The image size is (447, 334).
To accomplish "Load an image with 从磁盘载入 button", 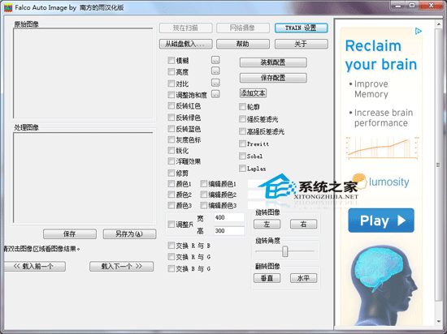I will click(185, 44).
